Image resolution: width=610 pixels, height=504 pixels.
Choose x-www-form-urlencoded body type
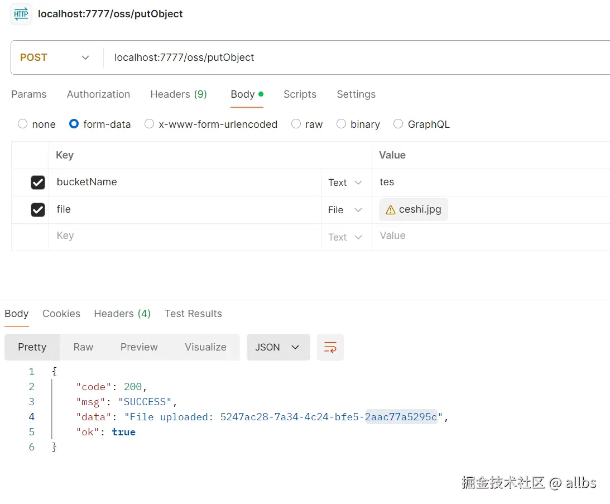[149, 124]
